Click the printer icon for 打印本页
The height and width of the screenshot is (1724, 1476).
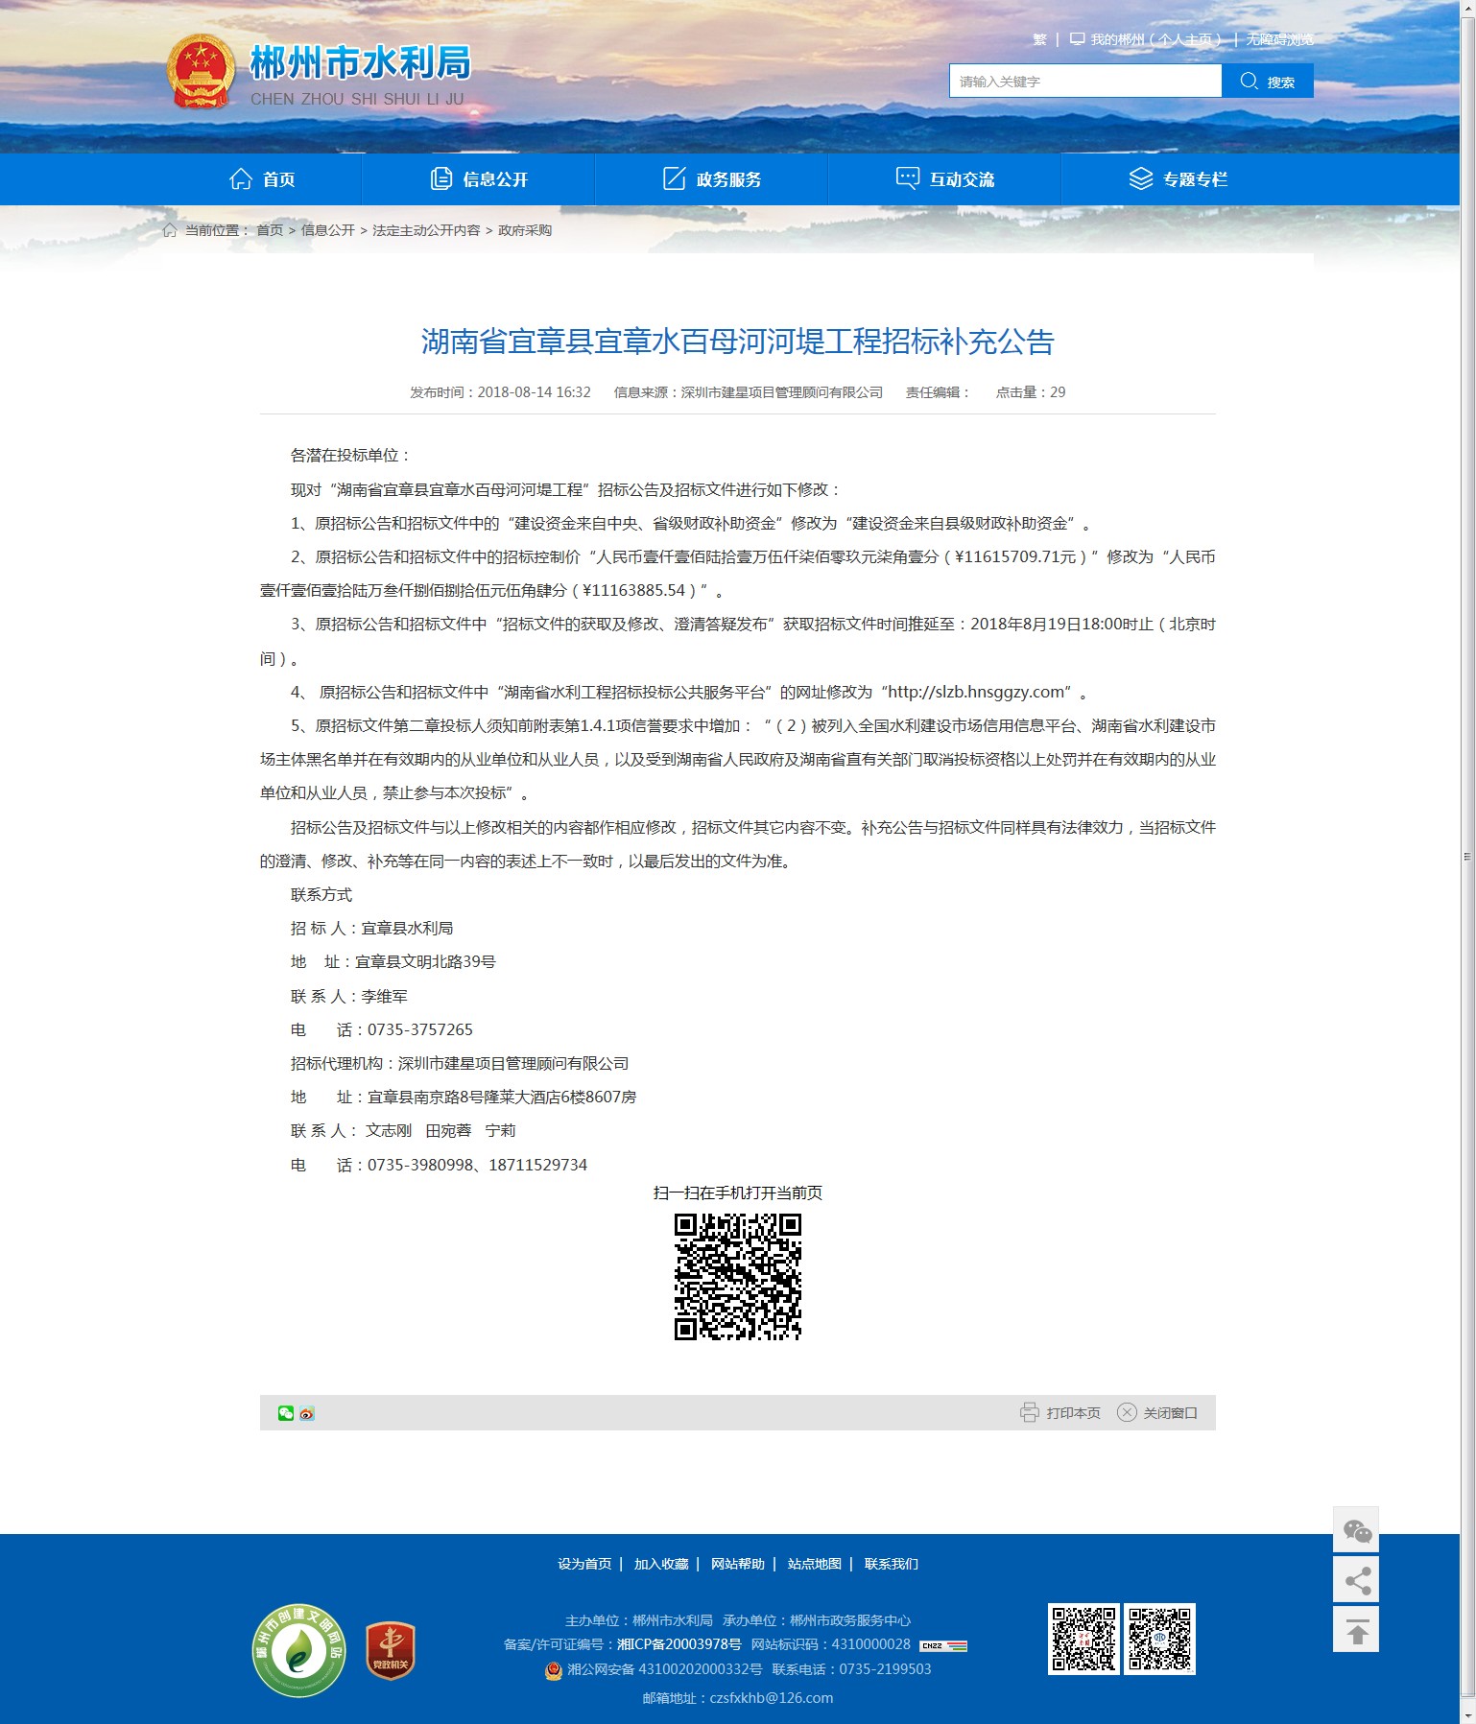1029,1412
